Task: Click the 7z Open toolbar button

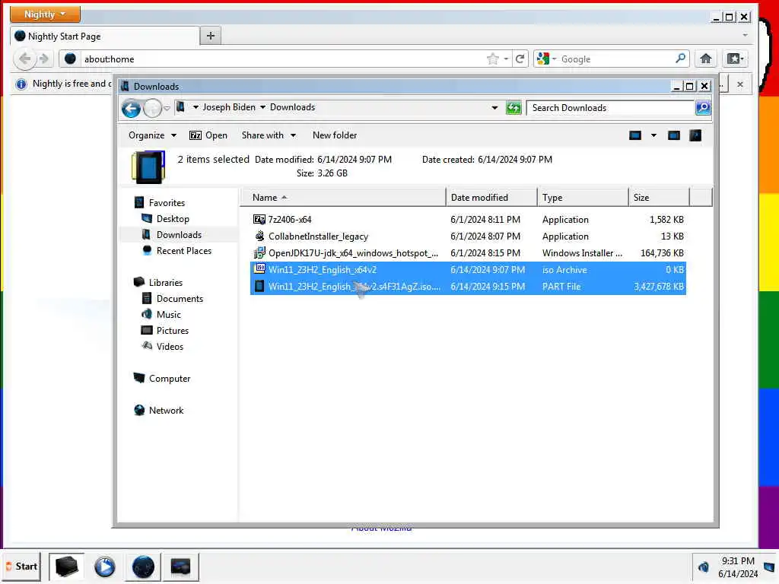Action: (x=208, y=135)
